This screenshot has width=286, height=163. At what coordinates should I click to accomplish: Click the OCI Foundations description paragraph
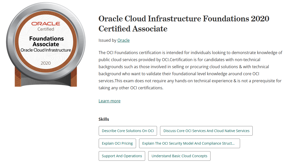coord(190,70)
